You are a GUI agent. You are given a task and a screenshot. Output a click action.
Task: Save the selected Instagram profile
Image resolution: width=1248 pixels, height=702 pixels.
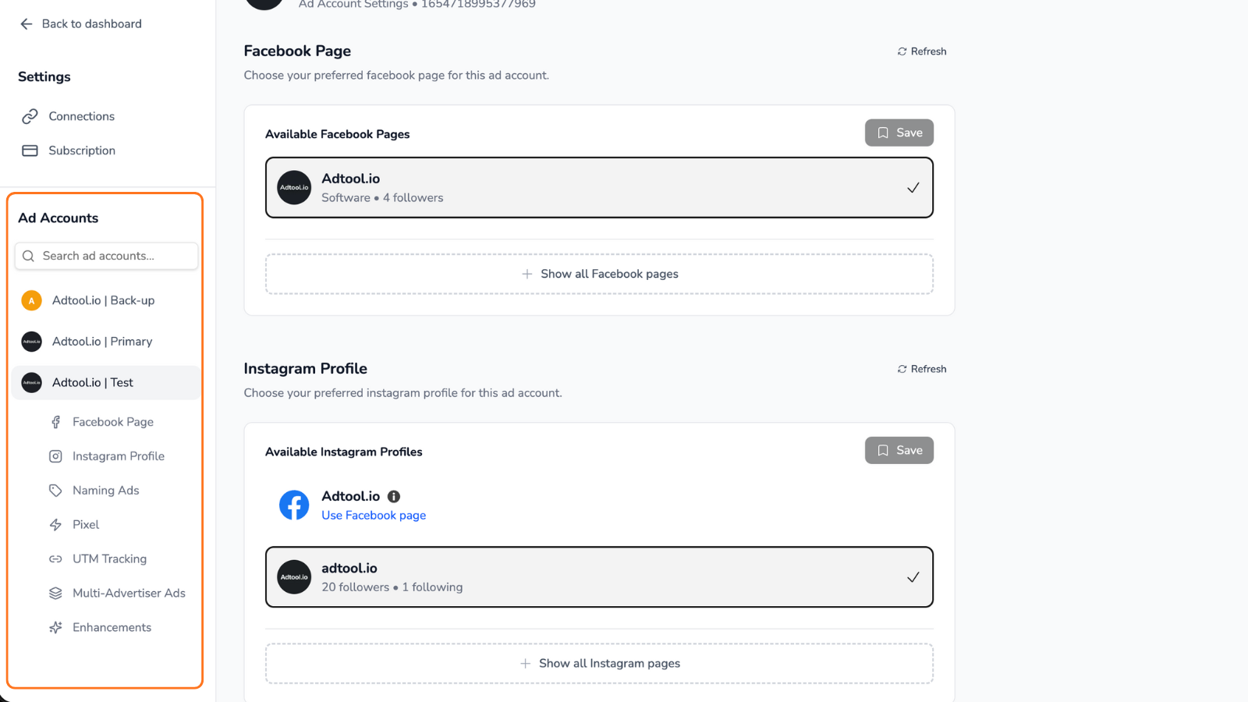tap(899, 450)
